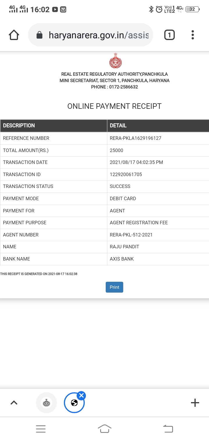Screen dimensions: 209x441
Task: Tap the reference number RERA-PKLA1629196127
Action: (x=135, y=138)
